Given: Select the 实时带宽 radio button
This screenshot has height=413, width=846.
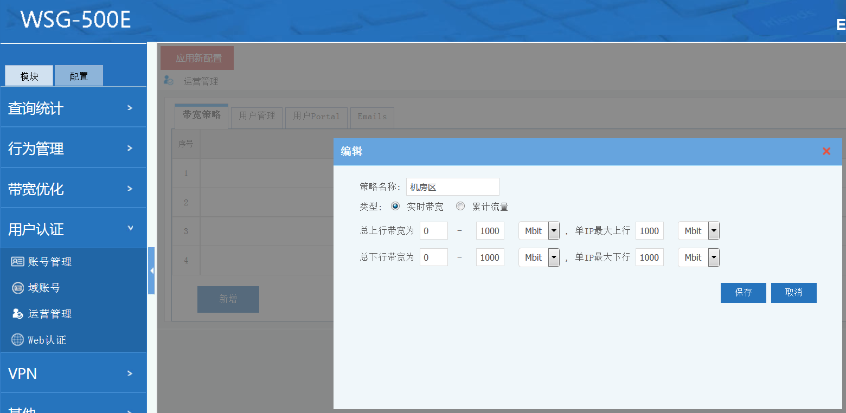Looking at the screenshot, I should pos(395,206).
